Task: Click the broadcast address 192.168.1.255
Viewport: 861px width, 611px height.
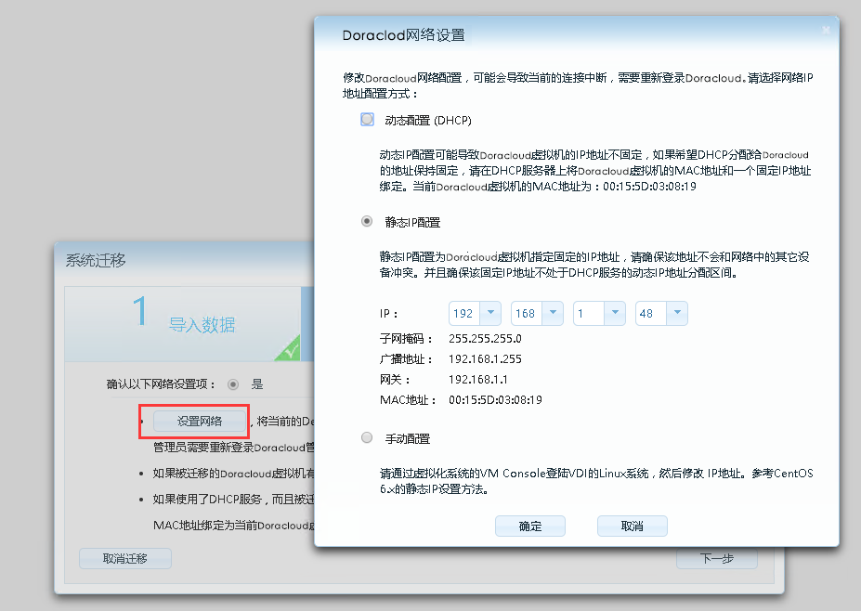Action: coord(485,359)
